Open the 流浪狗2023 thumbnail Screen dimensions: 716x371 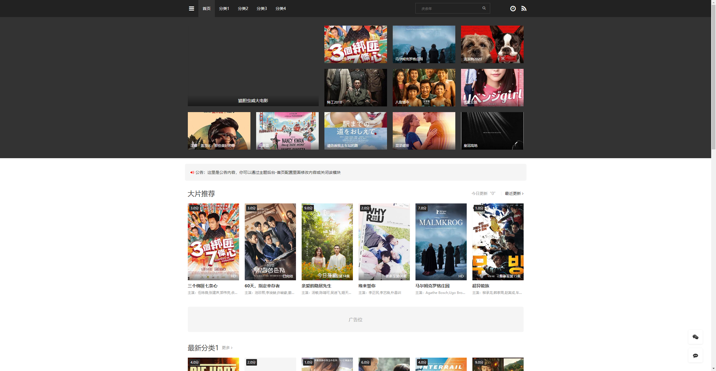point(492,44)
